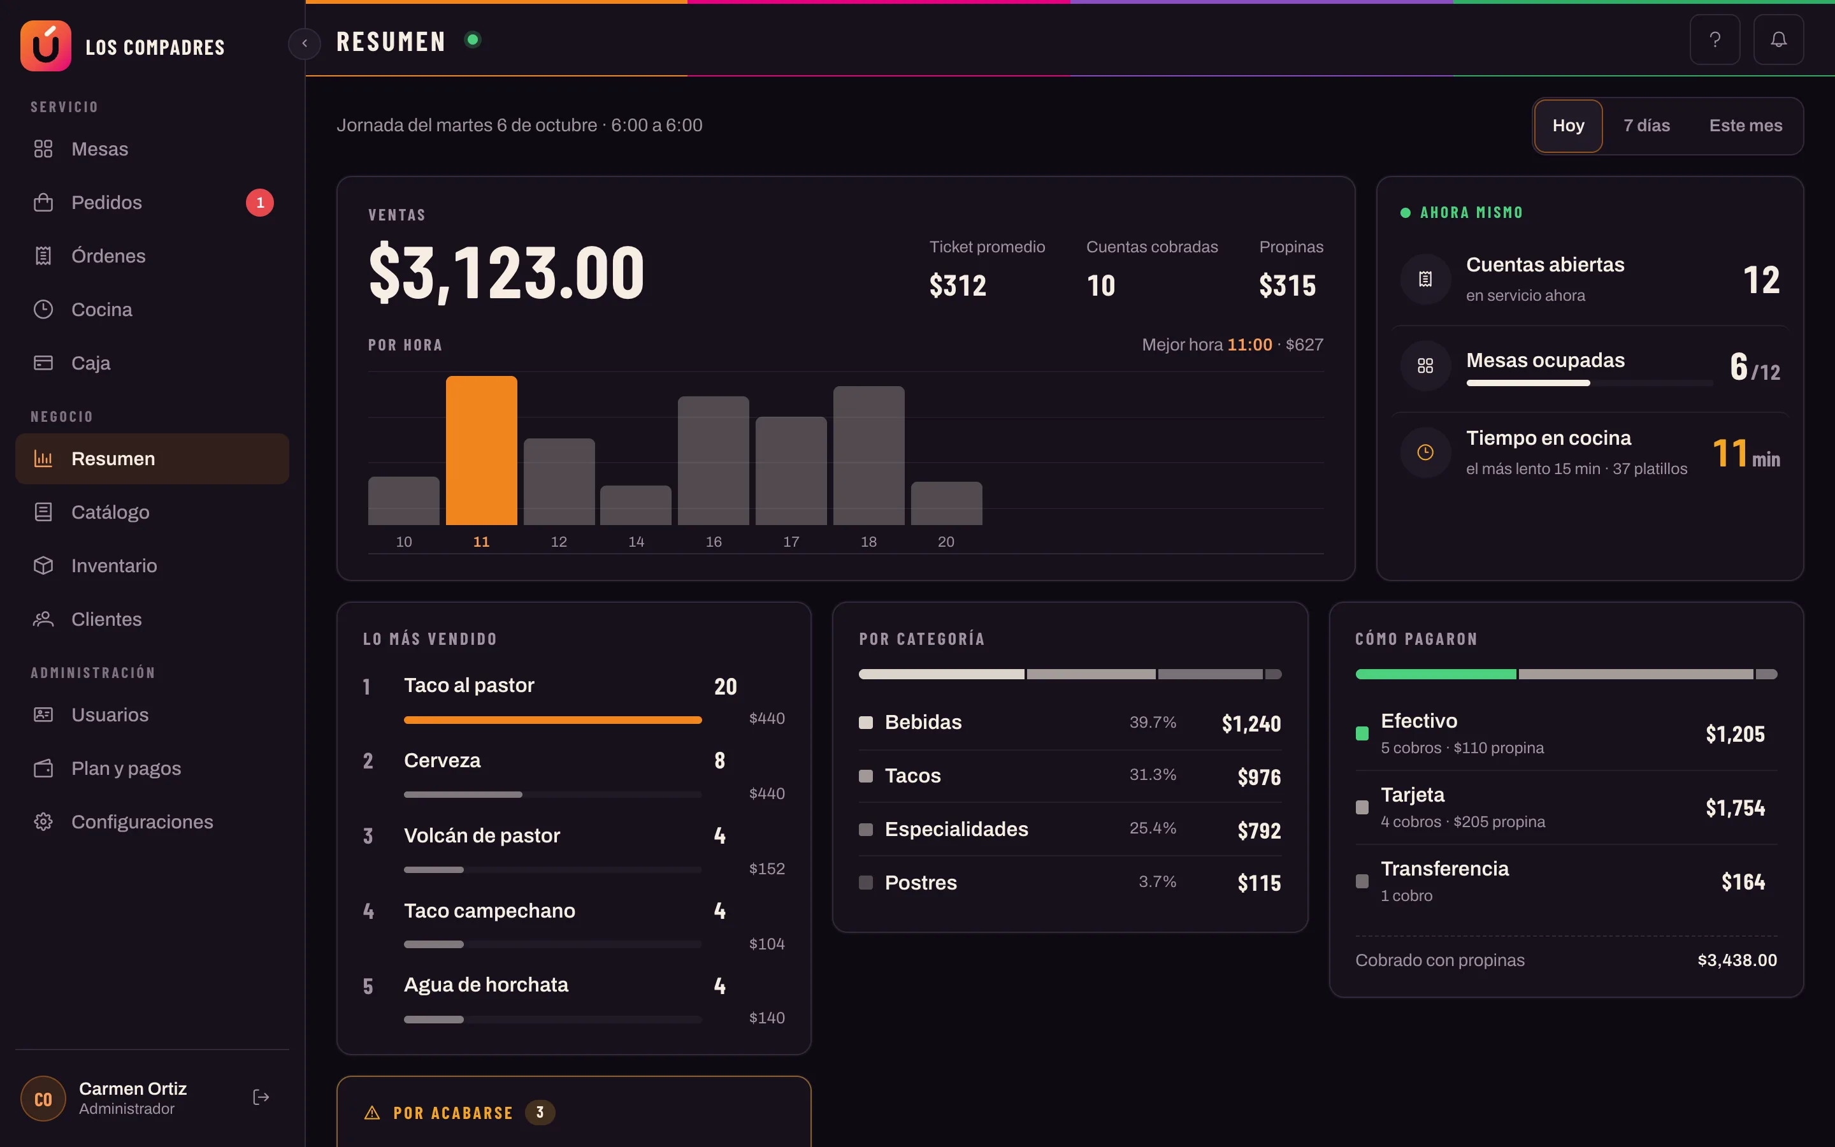The width and height of the screenshot is (1835, 1147).
Task: Click the Mesas grid icon in the sidebar
Action: pos(43,148)
